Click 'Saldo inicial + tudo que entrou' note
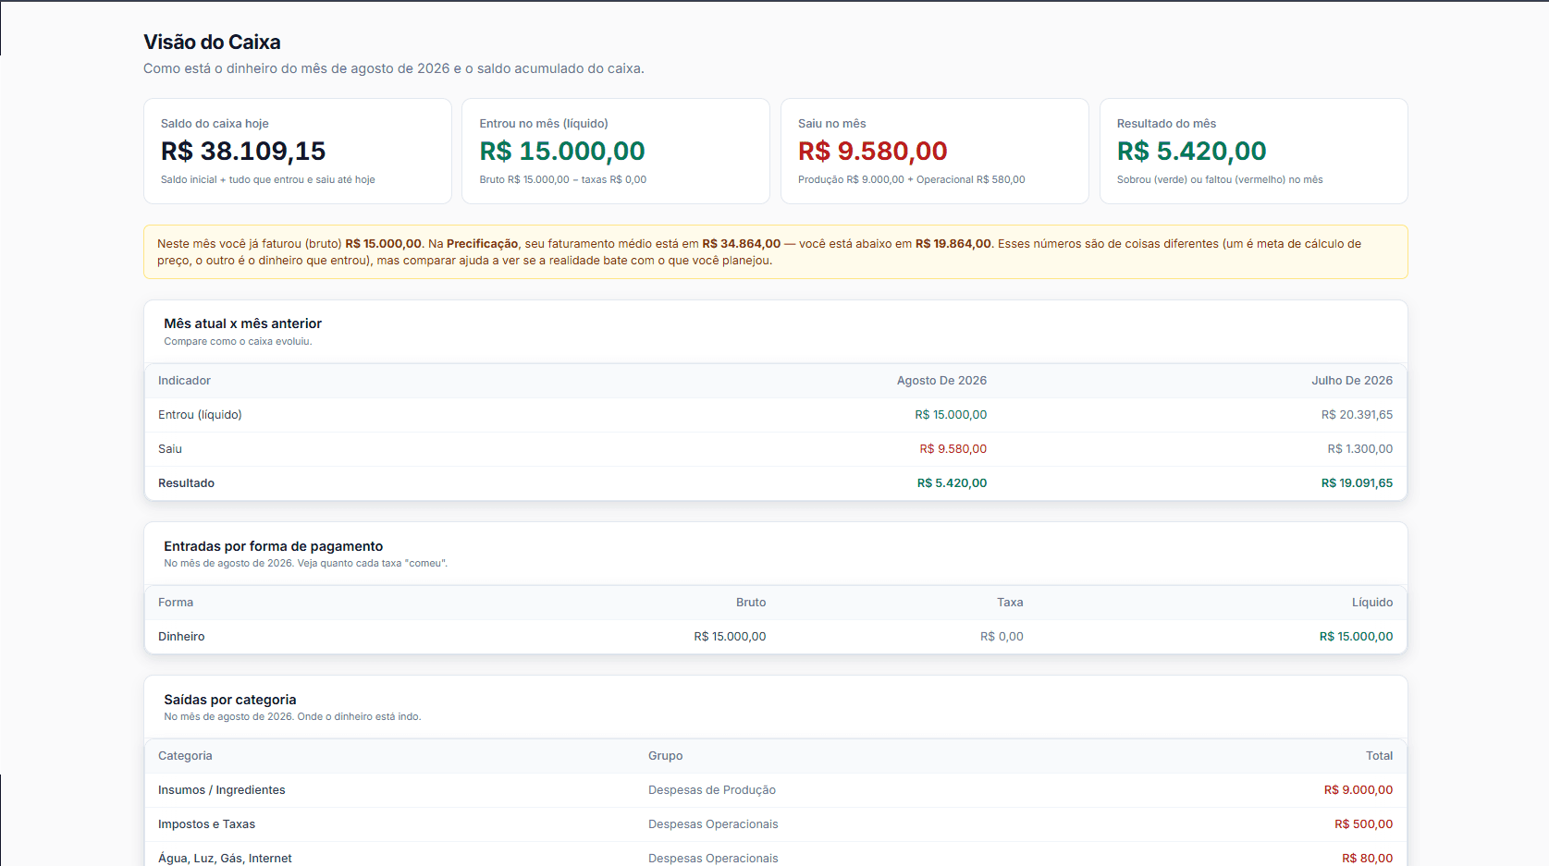1549x866 pixels. (x=268, y=179)
